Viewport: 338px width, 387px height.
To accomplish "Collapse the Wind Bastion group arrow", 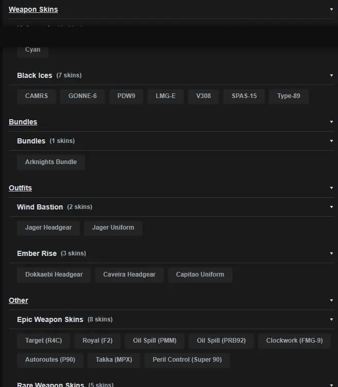I will [x=331, y=207].
